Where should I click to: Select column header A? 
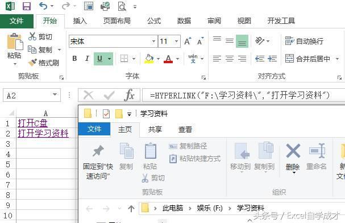pyautogui.click(x=46, y=113)
